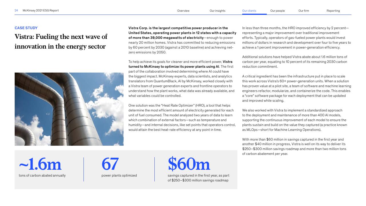The width and height of the screenshot is (366, 206).
Task: Click paragraph starting 'In less than three months'
Action: [x=297, y=38]
